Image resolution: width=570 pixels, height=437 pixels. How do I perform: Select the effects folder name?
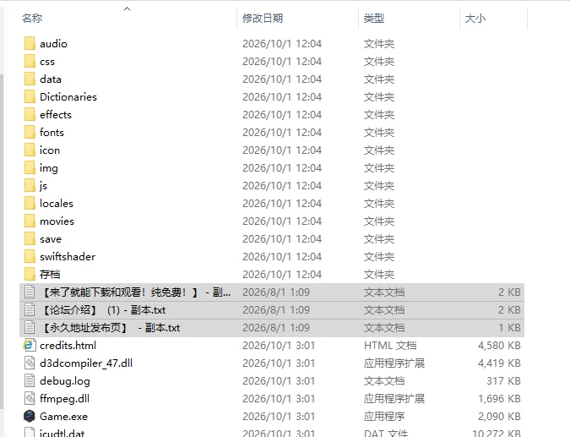tap(56, 115)
